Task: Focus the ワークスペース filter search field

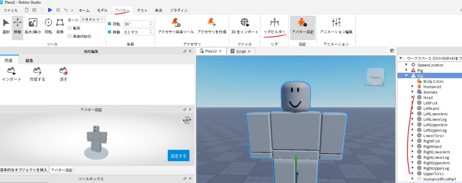Action: [434, 58]
